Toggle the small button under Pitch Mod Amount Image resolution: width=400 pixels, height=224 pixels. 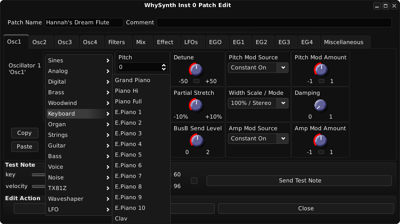click(322, 81)
